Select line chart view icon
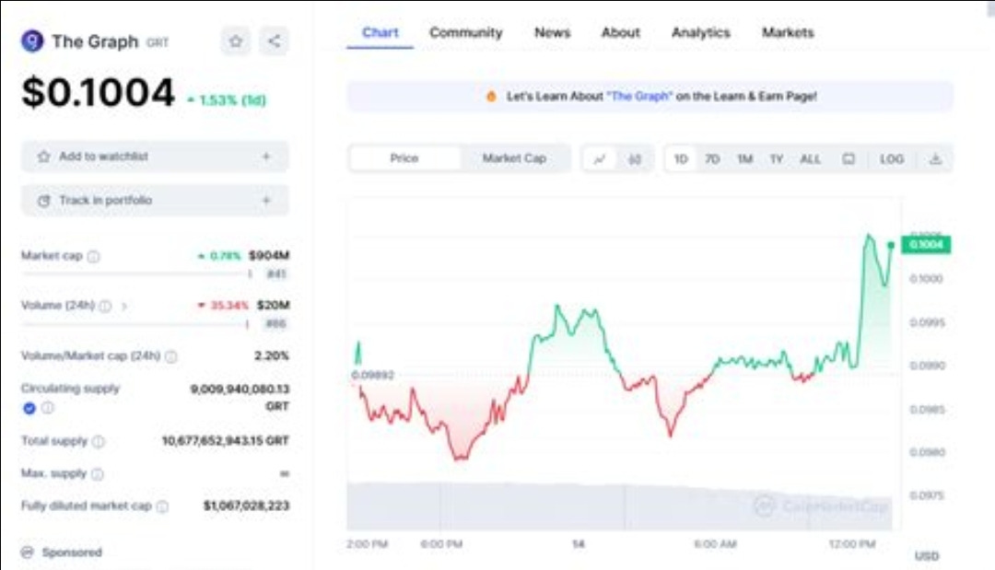The width and height of the screenshot is (995, 570). [600, 159]
